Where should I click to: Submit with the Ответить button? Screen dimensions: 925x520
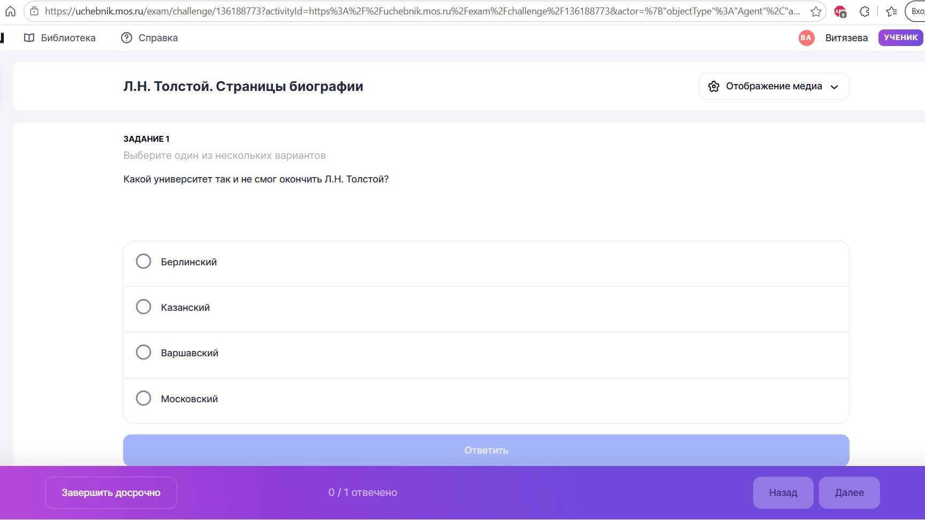click(x=486, y=450)
